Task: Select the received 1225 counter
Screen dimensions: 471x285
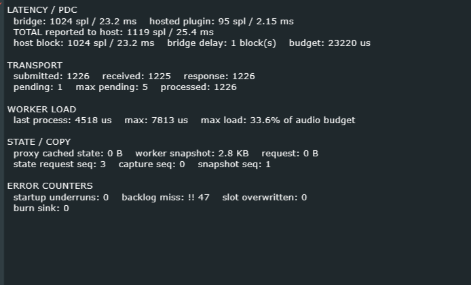Action: [136, 76]
